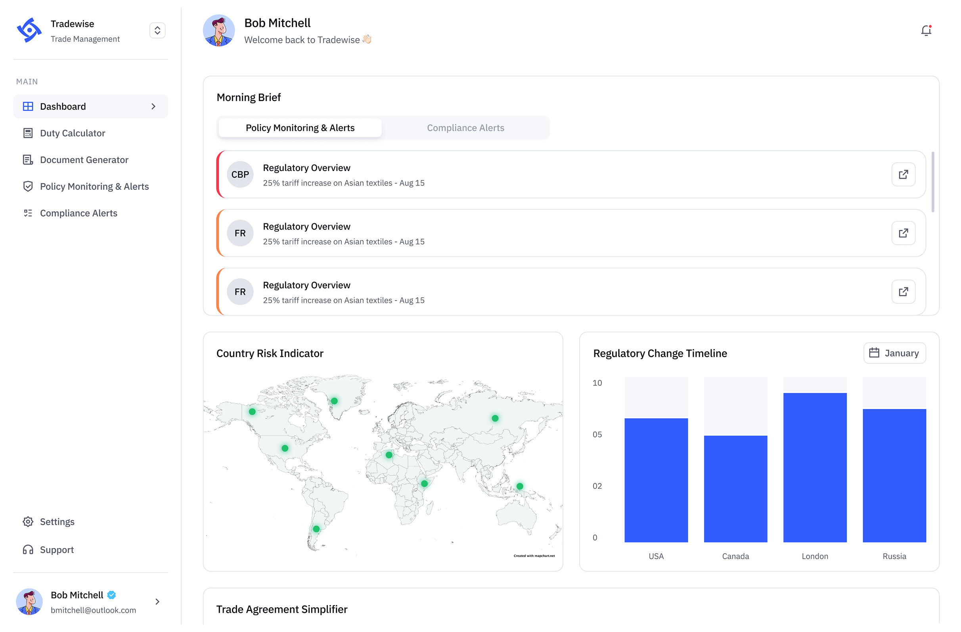Screen dimensions: 961x632
Task: Click the Tradewise logo icon
Action: pos(29,30)
